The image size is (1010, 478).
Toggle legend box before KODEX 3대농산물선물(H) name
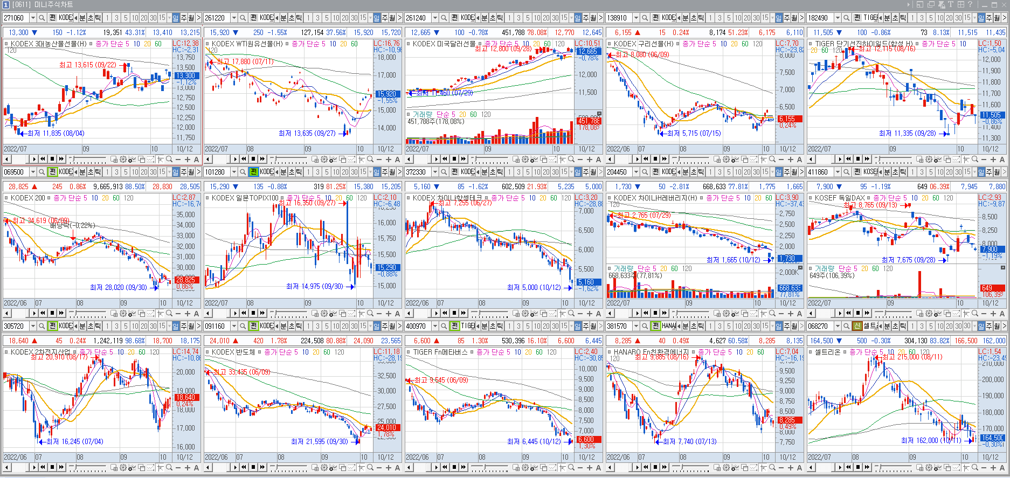coord(6,44)
